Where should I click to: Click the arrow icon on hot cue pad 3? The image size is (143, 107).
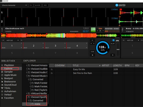tap(65, 48)
